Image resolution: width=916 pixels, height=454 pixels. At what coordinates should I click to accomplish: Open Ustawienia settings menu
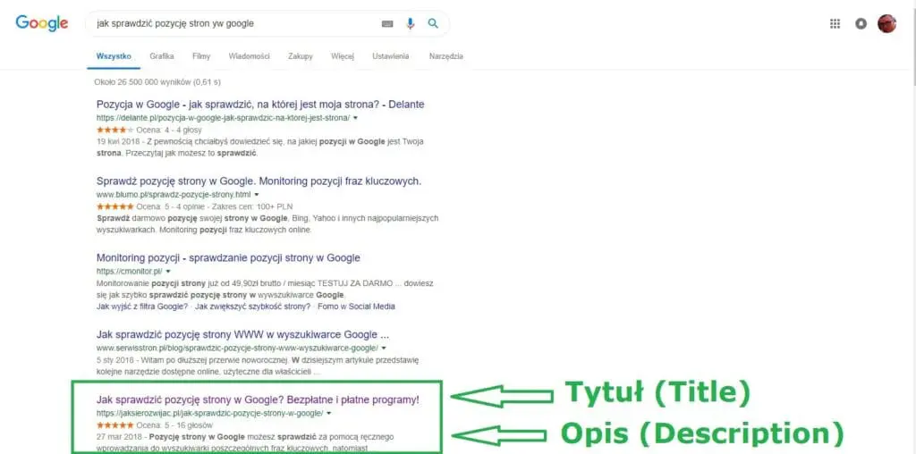pos(391,56)
